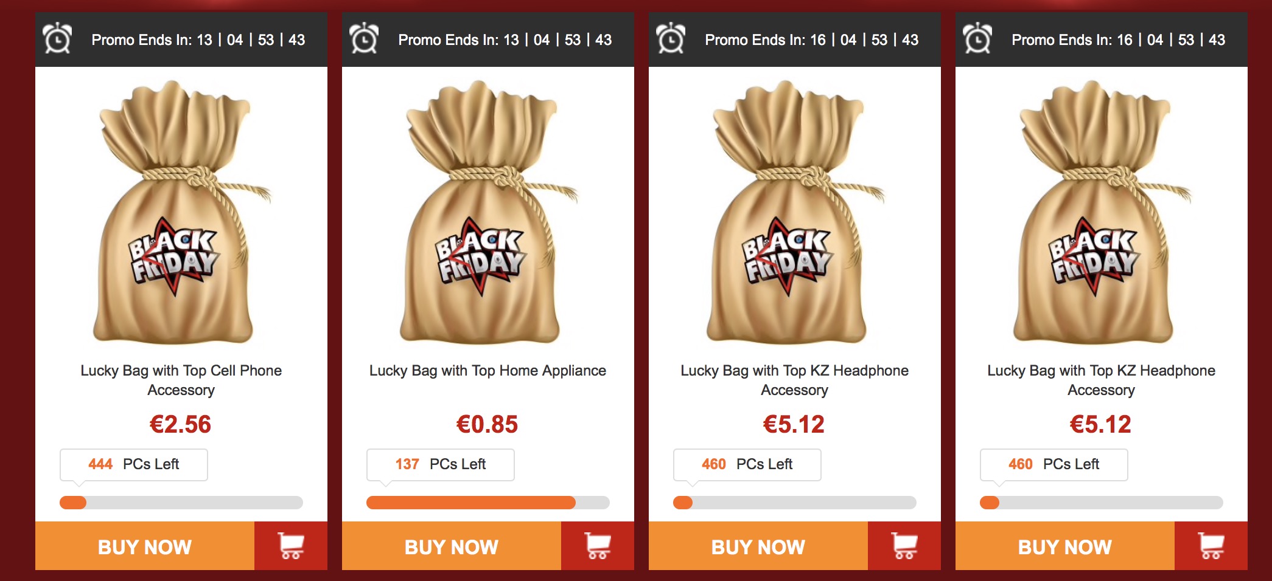The height and width of the screenshot is (581, 1272).
Task: Open Lucky Bag with Top Home Appliance title
Action: tap(487, 371)
